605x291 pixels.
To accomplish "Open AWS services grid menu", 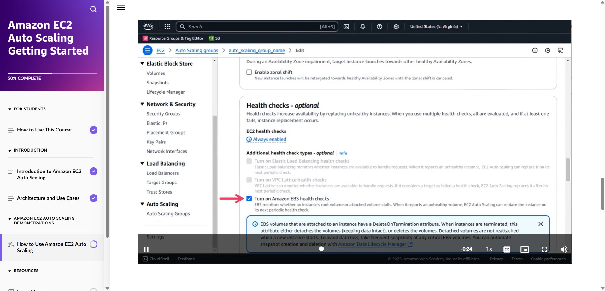I will pyautogui.click(x=167, y=26).
